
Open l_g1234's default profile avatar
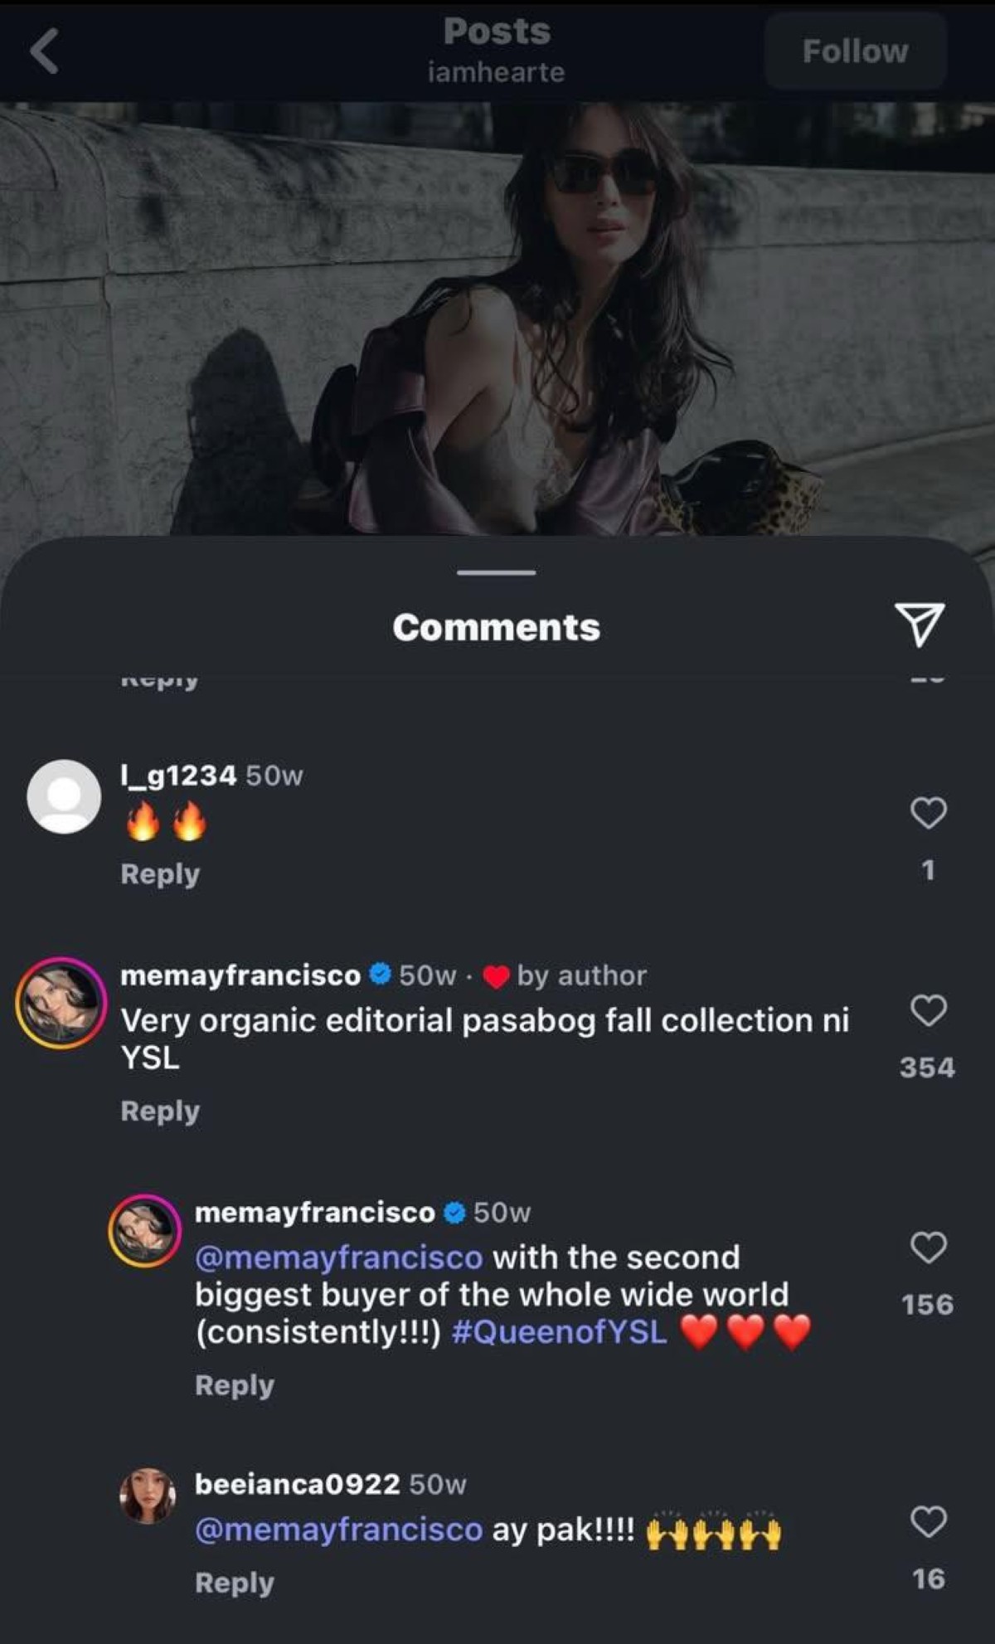(x=64, y=796)
